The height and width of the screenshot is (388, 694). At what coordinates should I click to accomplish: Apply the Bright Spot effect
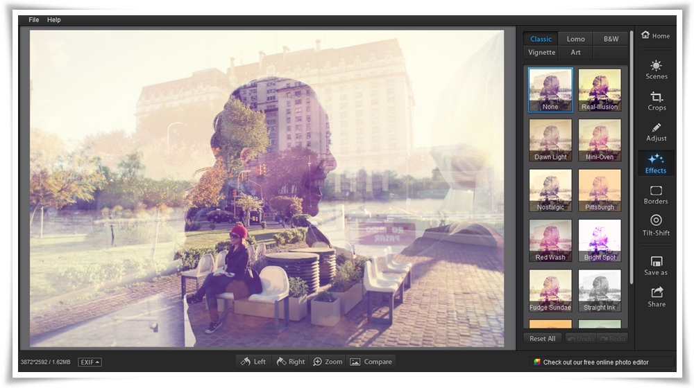[600, 240]
